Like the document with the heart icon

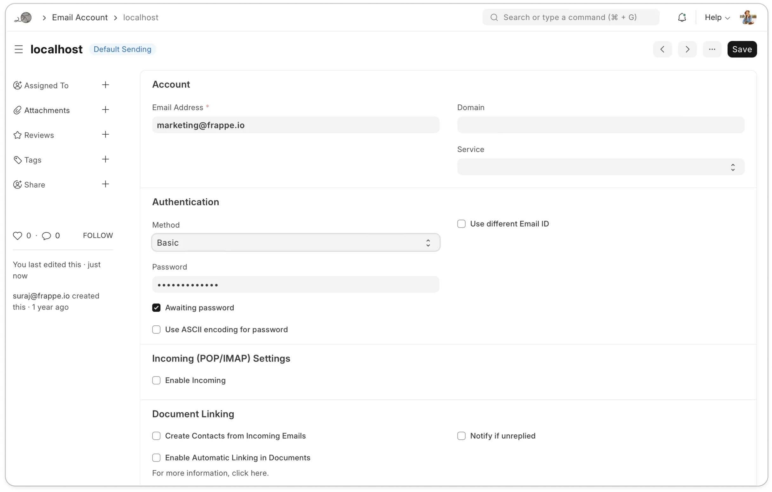pos(18,236)
